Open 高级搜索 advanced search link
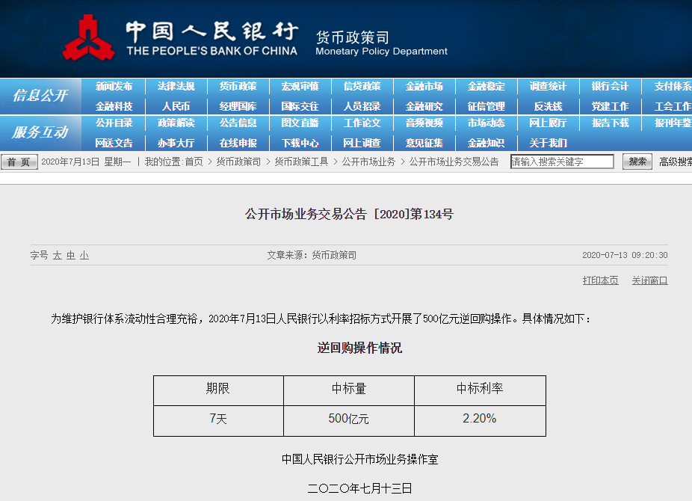Screen dimensions: 692x501 pyautogui.click(x=675, y=162)
